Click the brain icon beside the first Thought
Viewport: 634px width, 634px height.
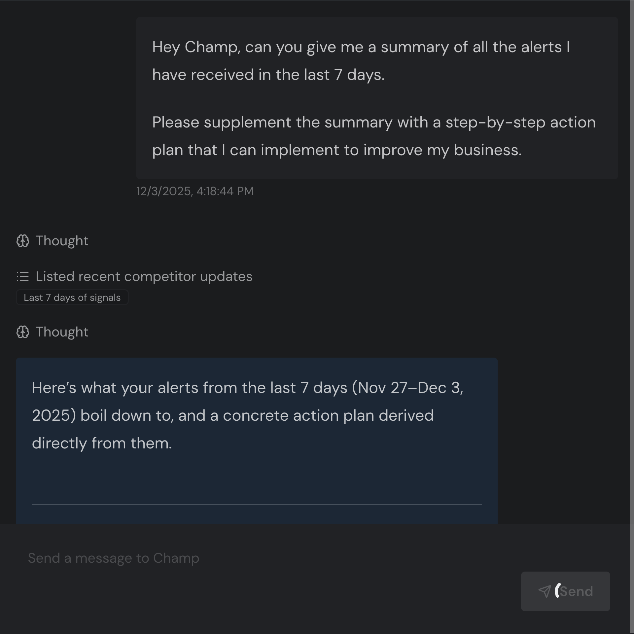[x=23, y=241]
